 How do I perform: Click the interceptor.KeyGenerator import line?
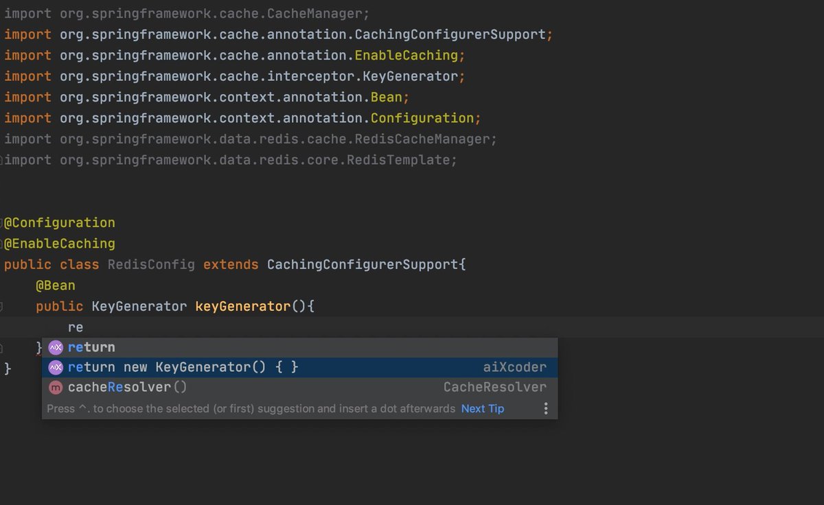click(235, 76)
